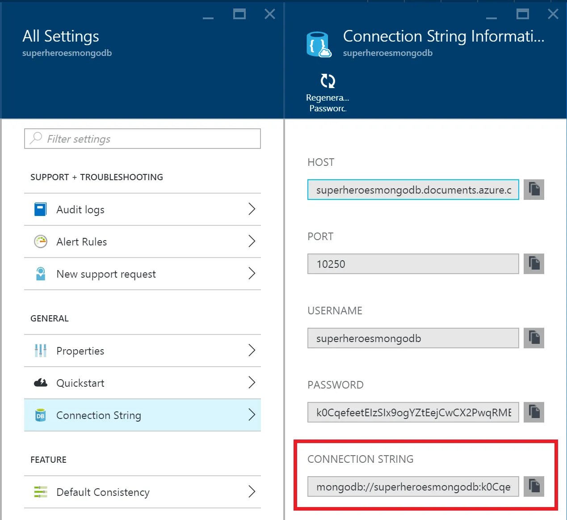Close the All Settings blade
Viewport: 567px width, 520px height.
(270, 14)
